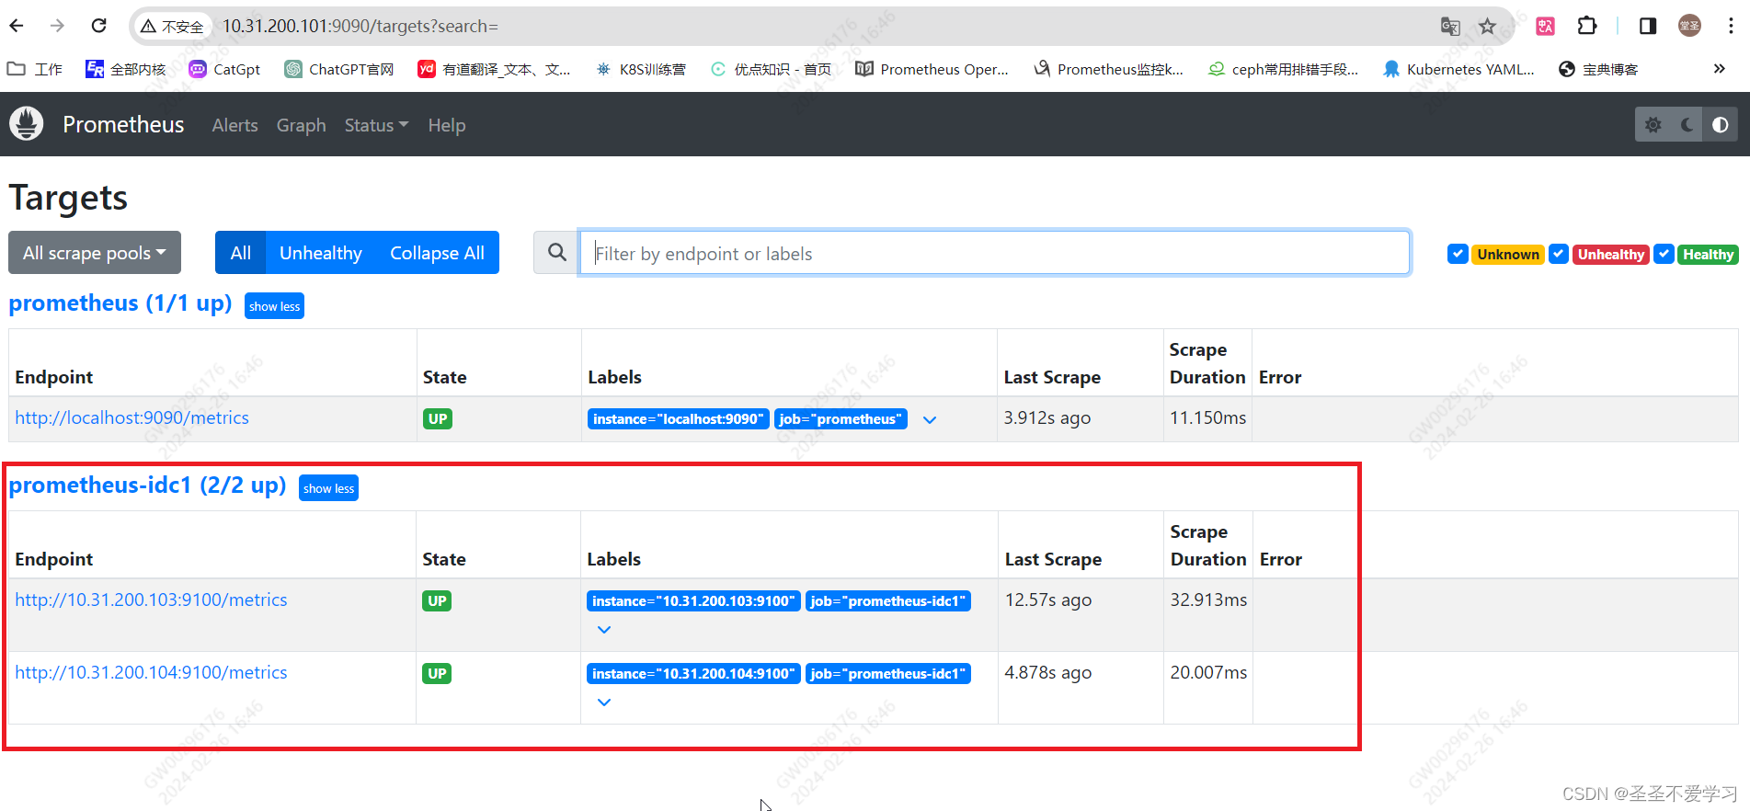The width and height of the screenshot is (1750, 811).
Task: Expand labels for 10.31.200.103:9100 row
Action: 604,630
